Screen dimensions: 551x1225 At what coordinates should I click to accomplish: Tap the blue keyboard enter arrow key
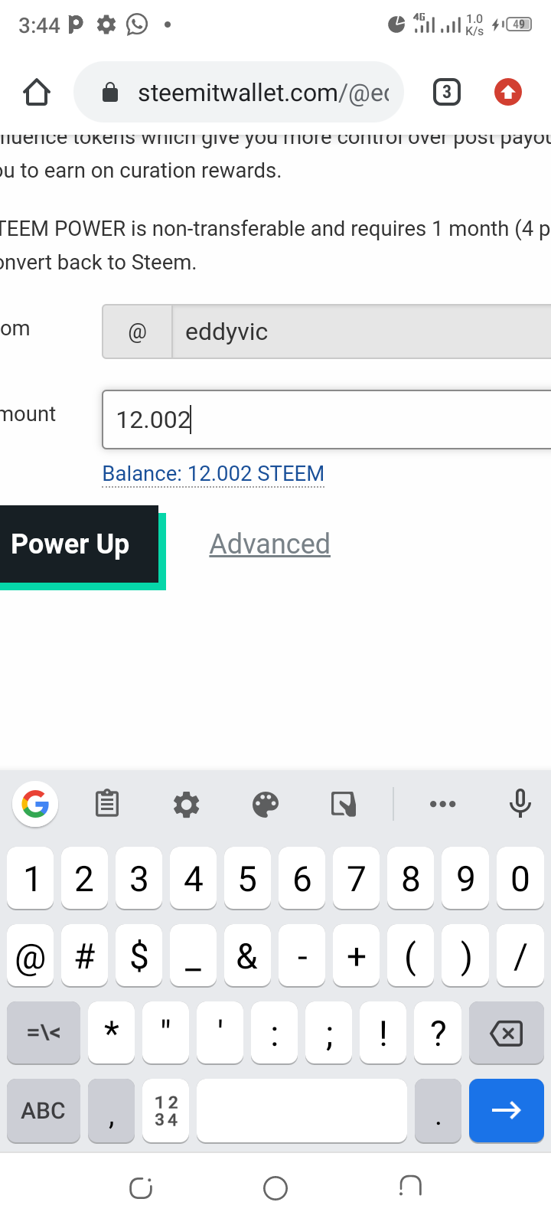(x=507, y=1111)
